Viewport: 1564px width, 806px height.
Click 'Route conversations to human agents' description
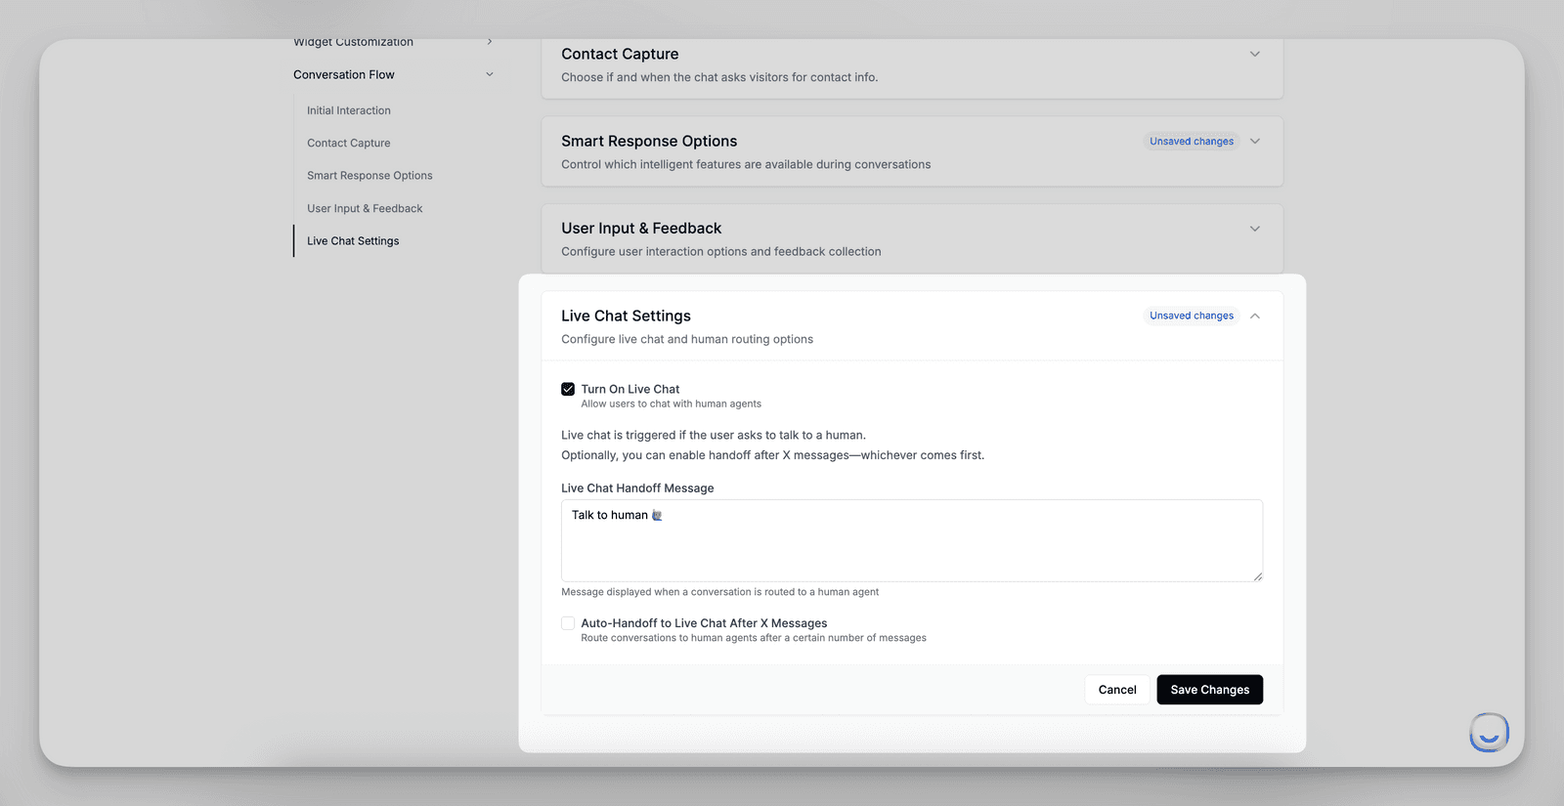click(x=754, y=638)
